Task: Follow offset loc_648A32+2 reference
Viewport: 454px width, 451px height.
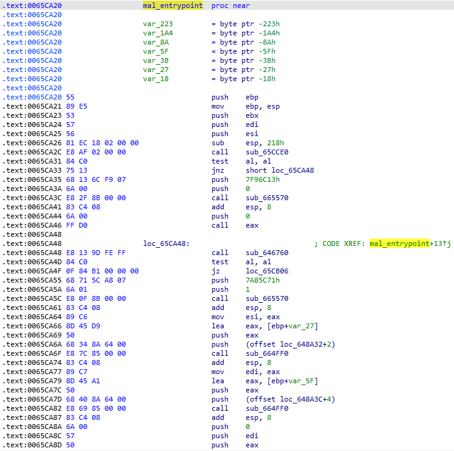Action: pyautogui.click(x=290, y=344)
